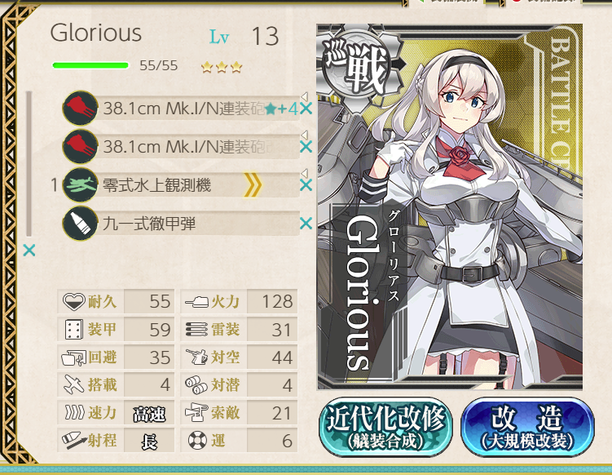Select the 零式水上観測機 equipment slot name
The height and width of the screenshot is (475, 612).
coord(157,185)
